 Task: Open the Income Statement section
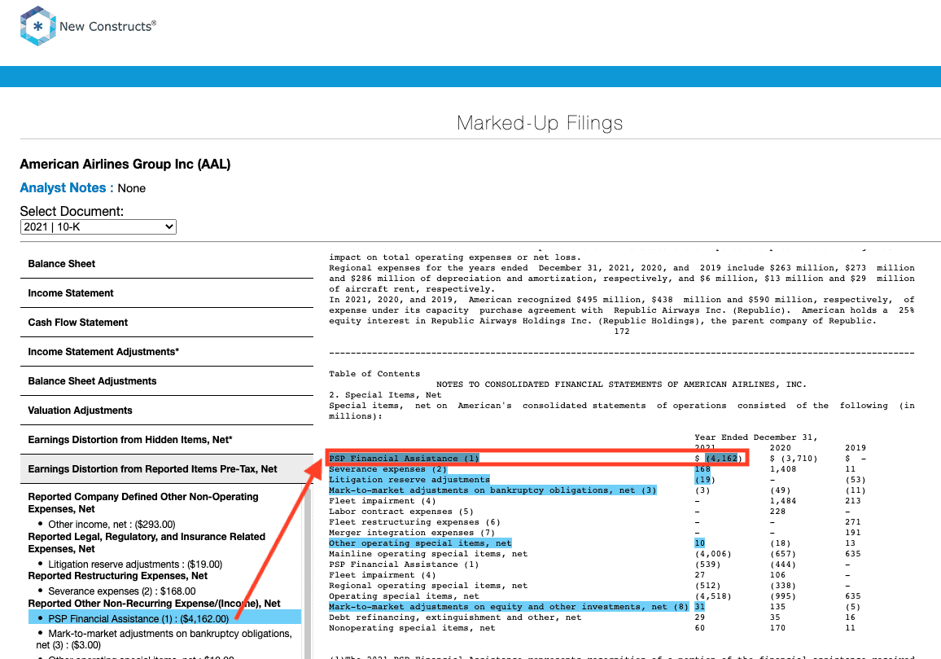click(x=167, y=293)
